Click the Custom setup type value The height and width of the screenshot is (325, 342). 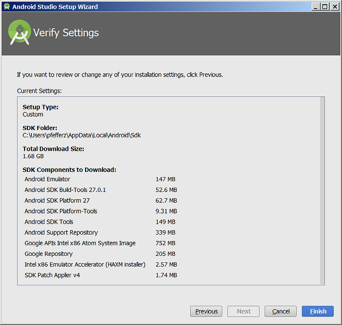pos(33,114)
